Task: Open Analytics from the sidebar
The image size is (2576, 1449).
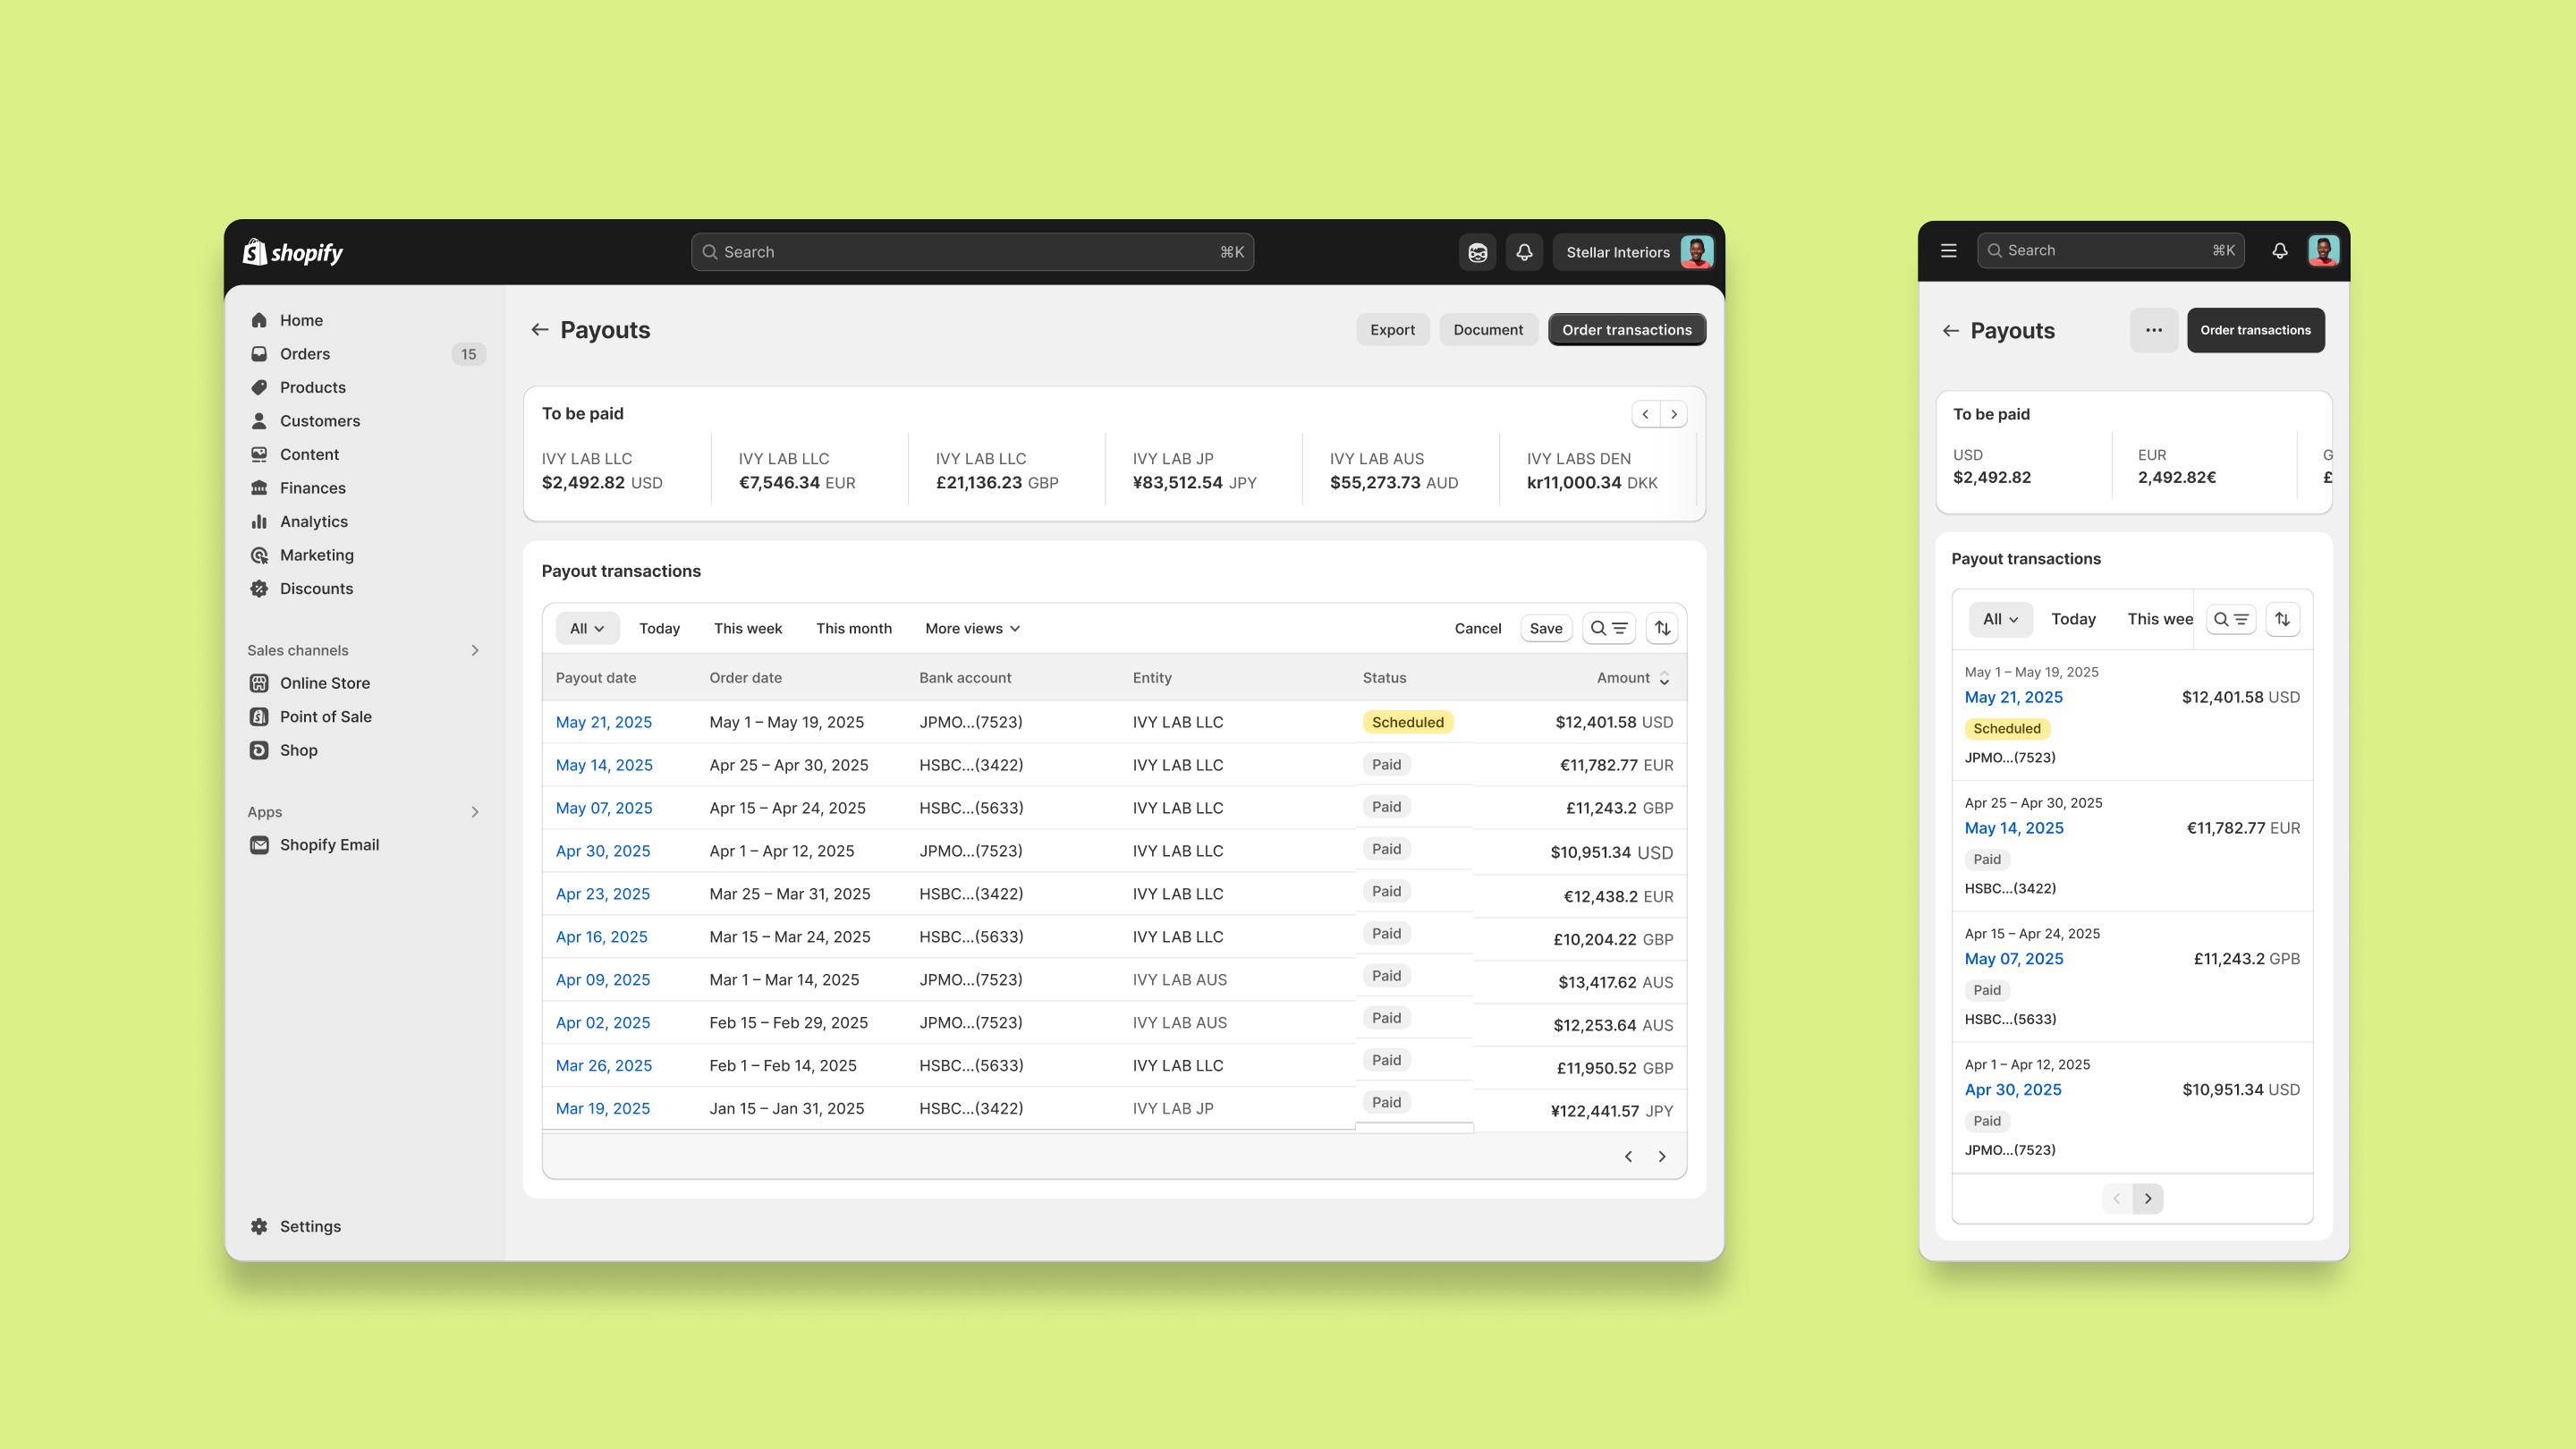Action: (x=313, y=521)
